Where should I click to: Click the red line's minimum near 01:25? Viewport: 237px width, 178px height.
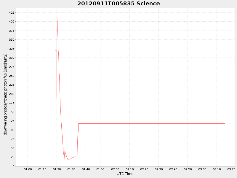click(64, 160)
